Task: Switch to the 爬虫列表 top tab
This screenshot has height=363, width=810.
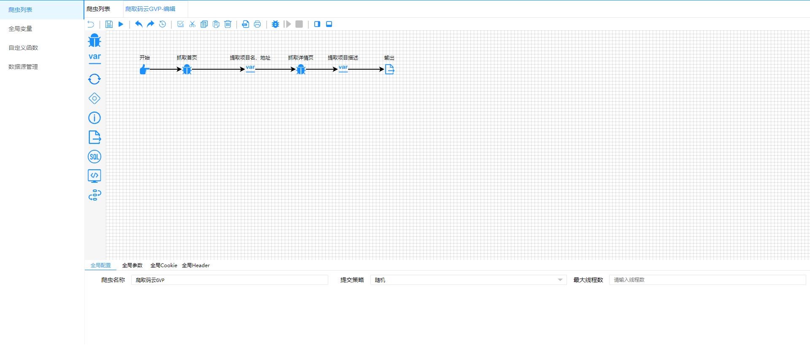Action: point(98,9)
